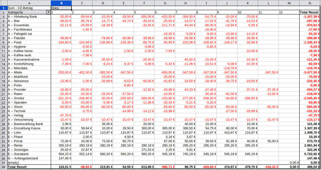Select the Smoke total cell -2.545,45 €
321x170 pixels.
click(x=310, y=98)
